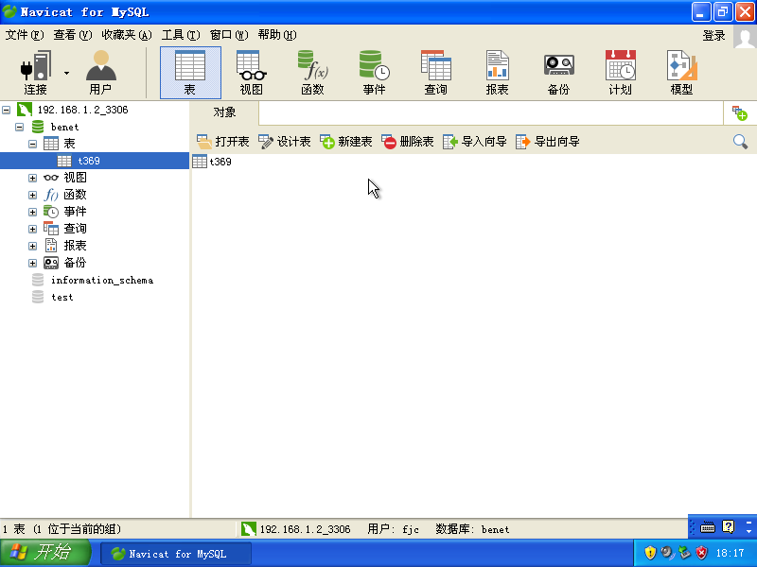Open the 用户 (User) manager icon
757x567 pixels.
(x=100, y=73)
